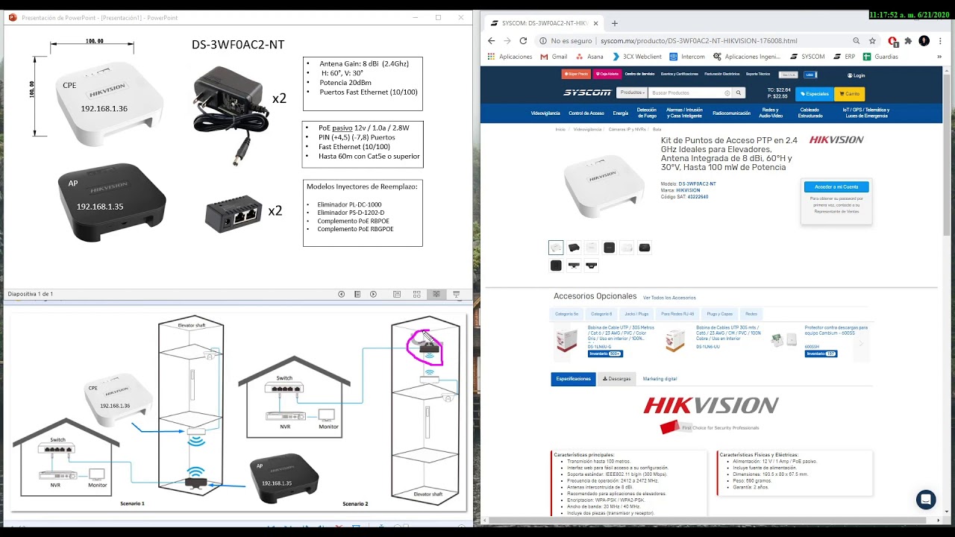The image size is (955, 537).
Task: Click the SYSCOM site logo
Action: [x=587, y=92]
